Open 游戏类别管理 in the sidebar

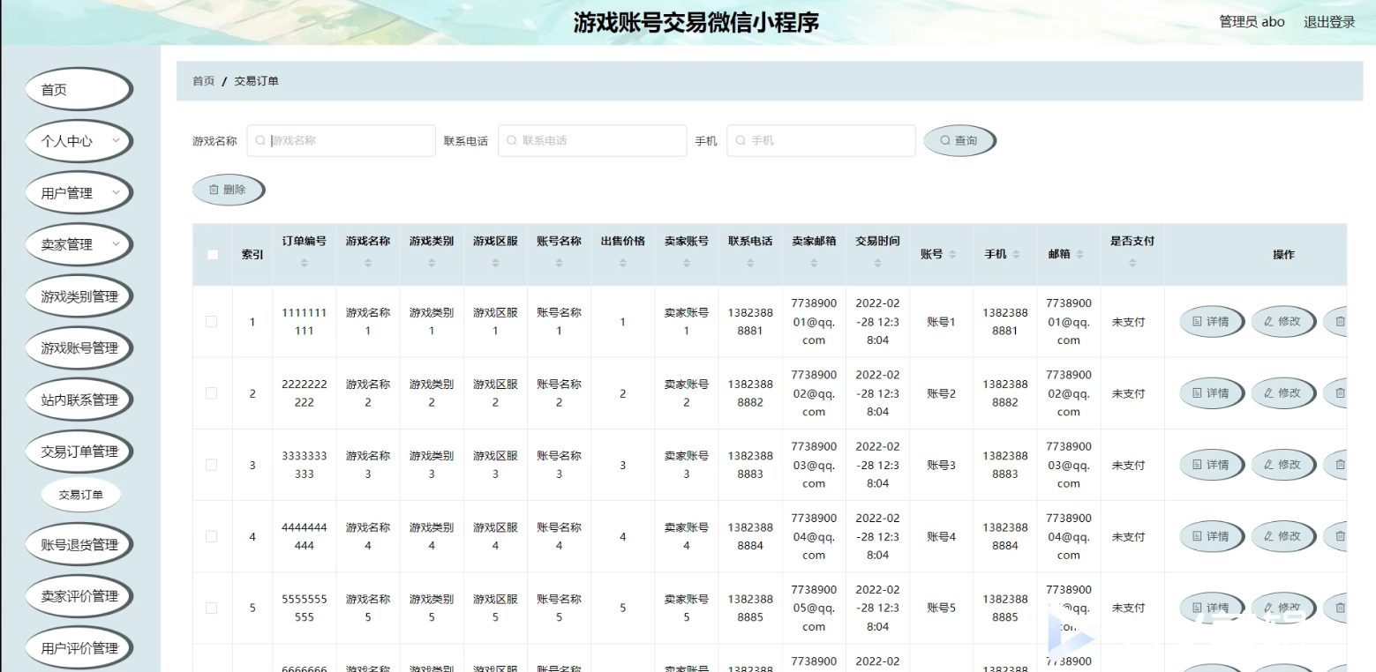pyautogui.click(x=79, y=296)
